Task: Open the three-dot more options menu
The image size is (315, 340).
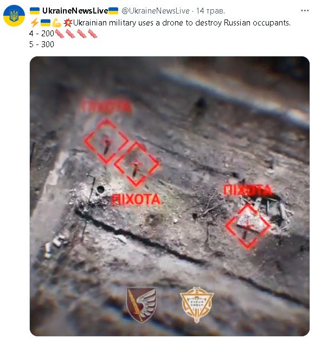Action: 305,10
